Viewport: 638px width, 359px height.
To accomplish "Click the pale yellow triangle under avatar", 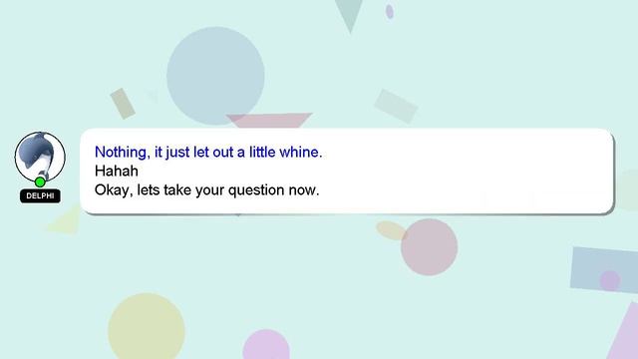I will (x=65, y=220).
